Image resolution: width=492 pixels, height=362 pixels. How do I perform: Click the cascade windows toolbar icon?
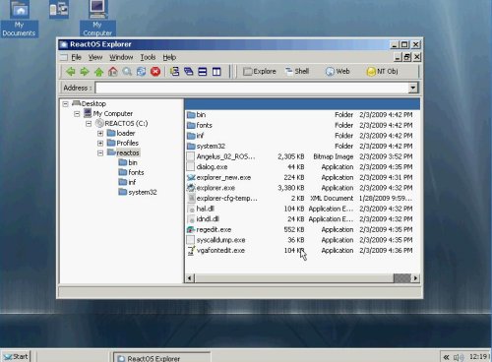point(189,72)
